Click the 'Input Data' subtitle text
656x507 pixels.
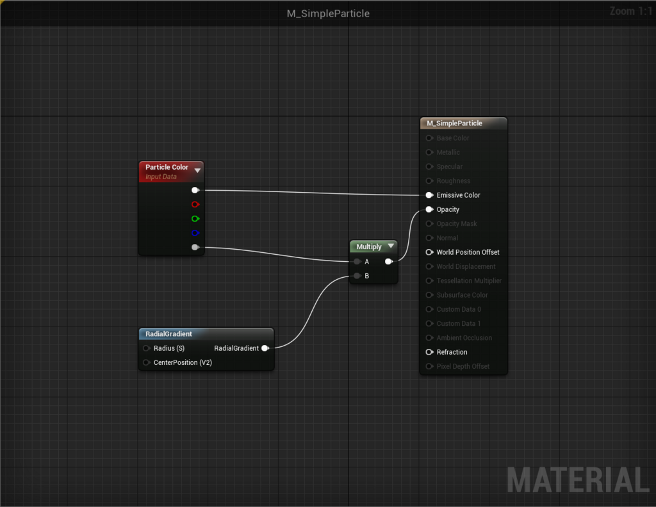tap(161, 177)
